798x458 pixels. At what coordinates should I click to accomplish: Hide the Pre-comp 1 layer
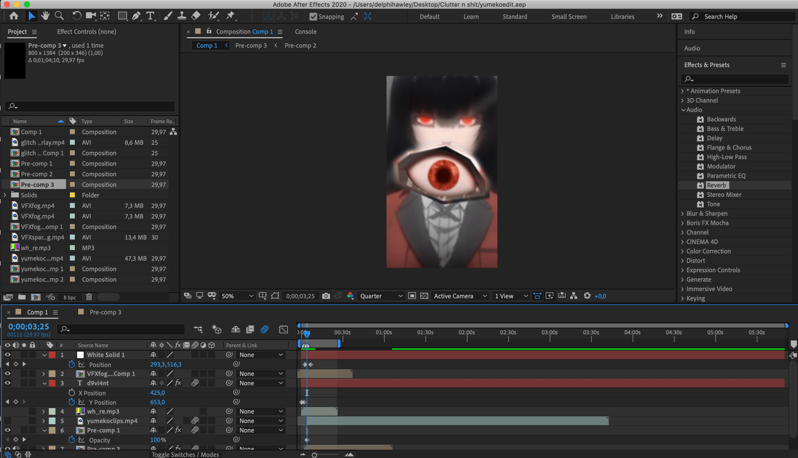click(x=7, y=430)
